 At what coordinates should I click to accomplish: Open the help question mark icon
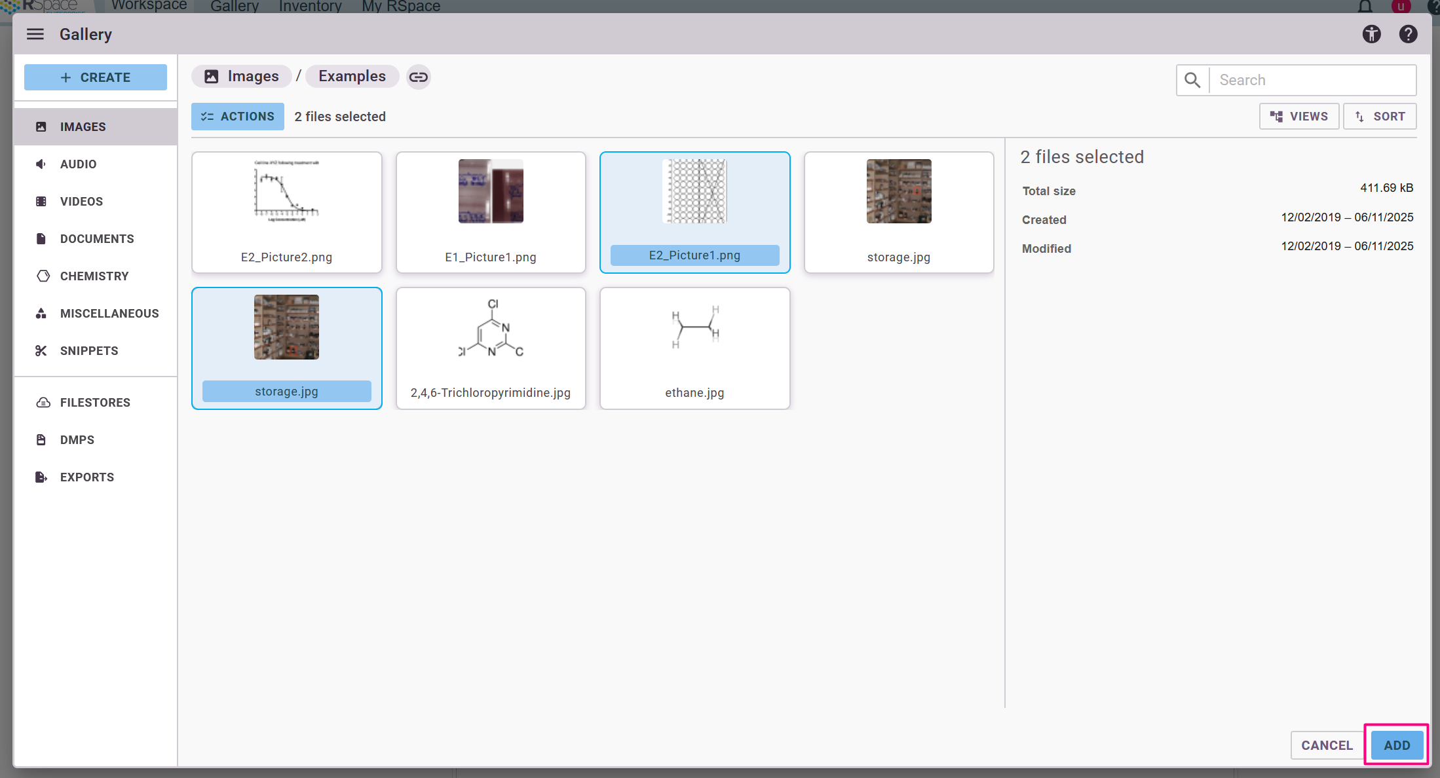pos(1408,34)
